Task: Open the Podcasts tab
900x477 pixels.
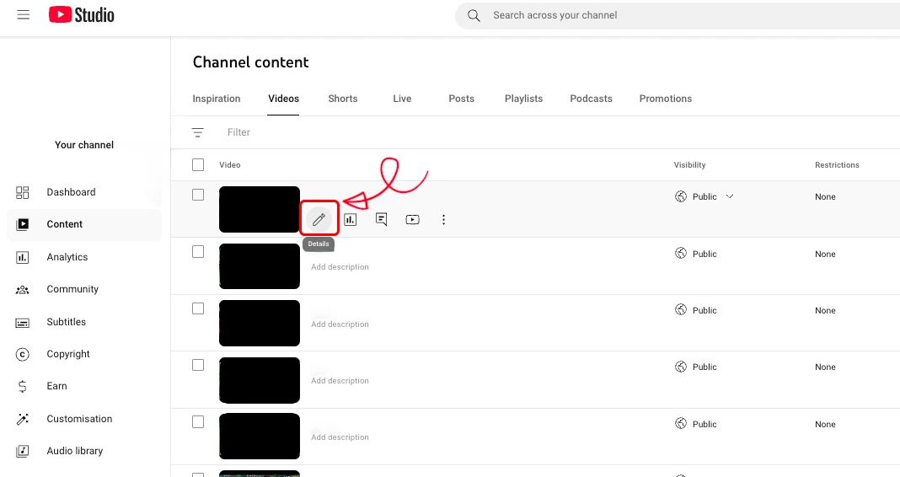Action: point(592,99)
